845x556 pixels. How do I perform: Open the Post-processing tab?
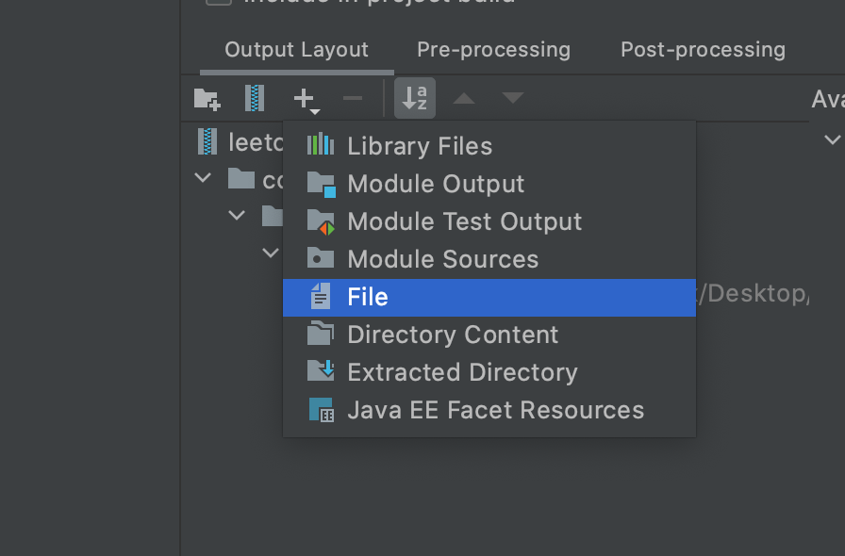(703, 50)
